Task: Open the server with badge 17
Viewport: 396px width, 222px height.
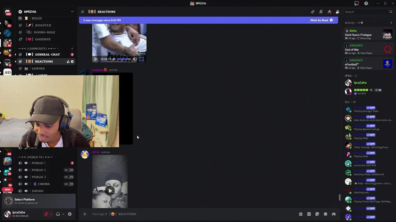Action: coord(7,23)
